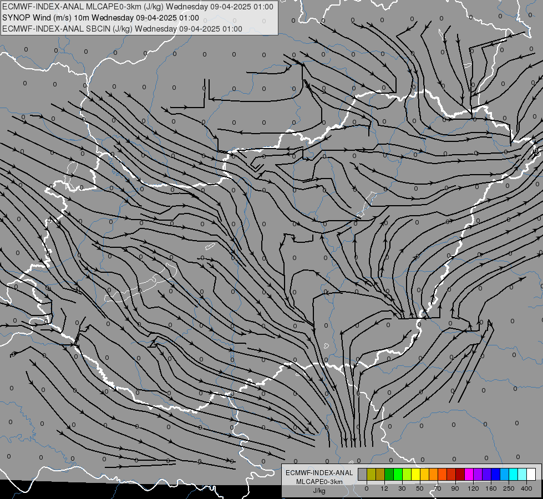This screenshot has width=543, height=499.
Task: Select the SYNOP Wind 10m header line
Action: point(100,18)
